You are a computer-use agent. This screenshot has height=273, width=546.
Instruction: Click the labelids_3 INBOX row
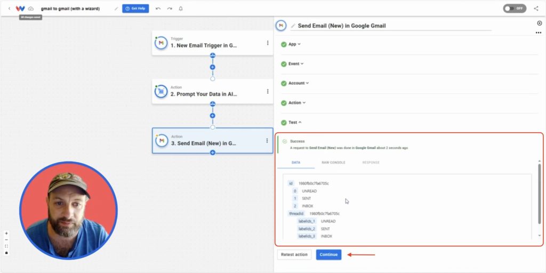point(315,236)
